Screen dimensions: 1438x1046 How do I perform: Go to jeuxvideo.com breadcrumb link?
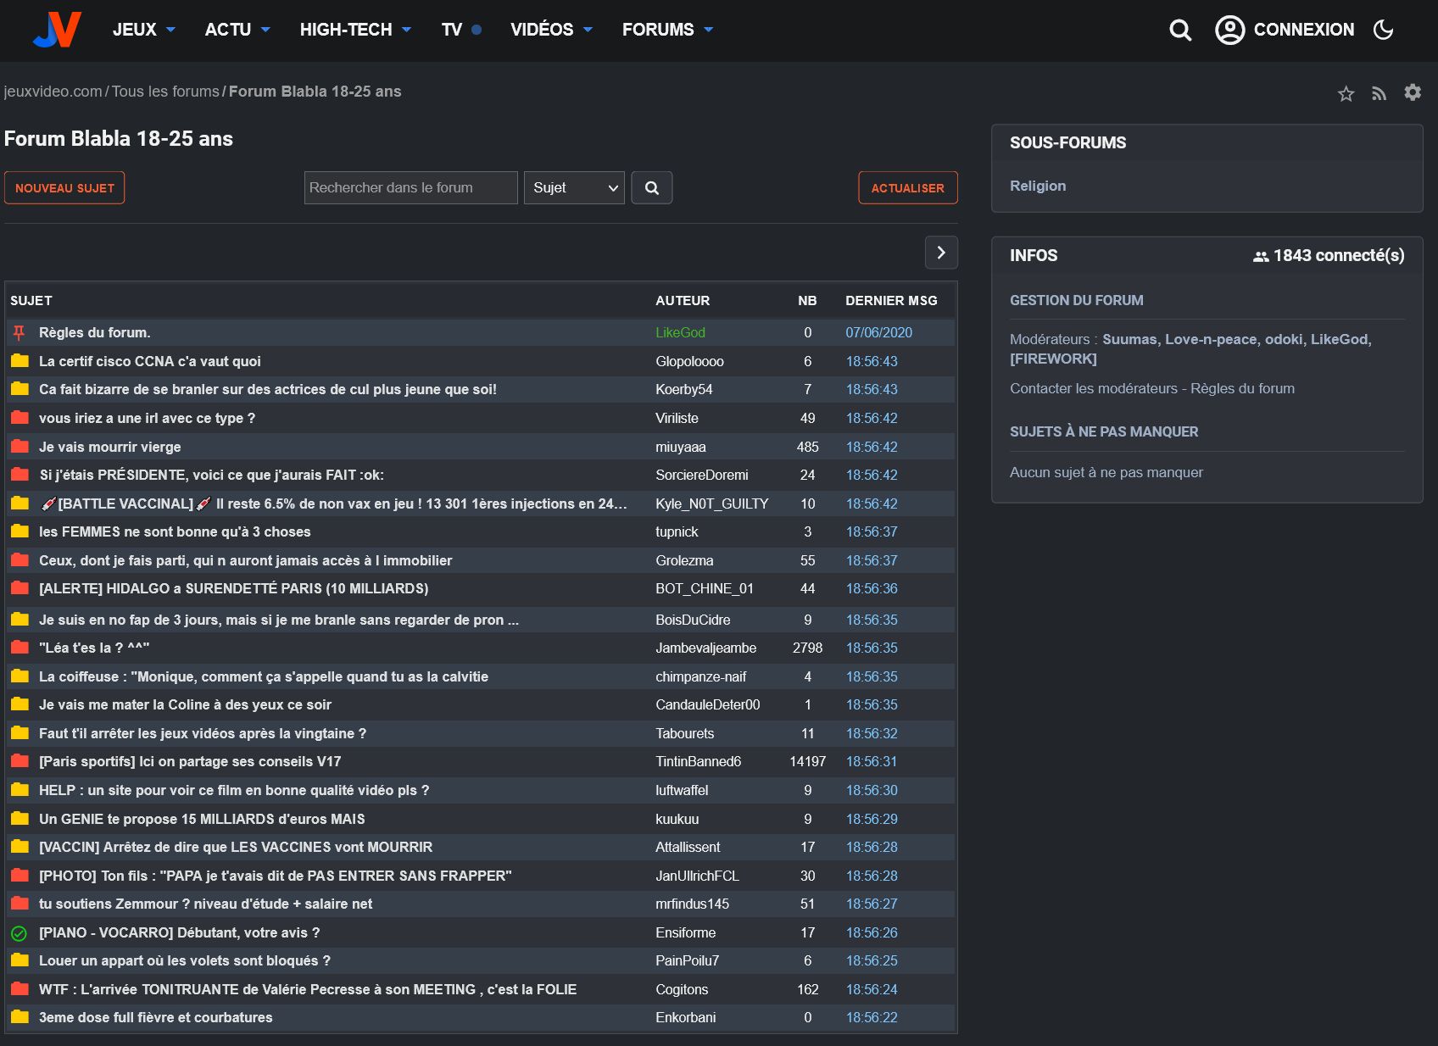click(x=53, y=92)
